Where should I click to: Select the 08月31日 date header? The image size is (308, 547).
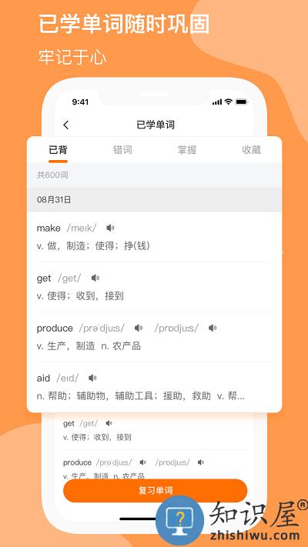(x=154, y=200)
